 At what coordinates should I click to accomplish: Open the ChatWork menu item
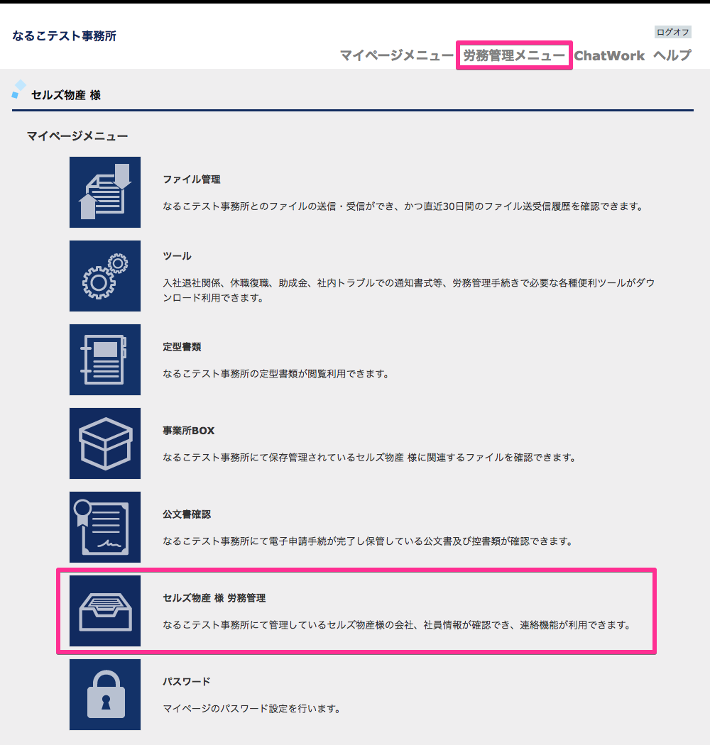(609, 55)
